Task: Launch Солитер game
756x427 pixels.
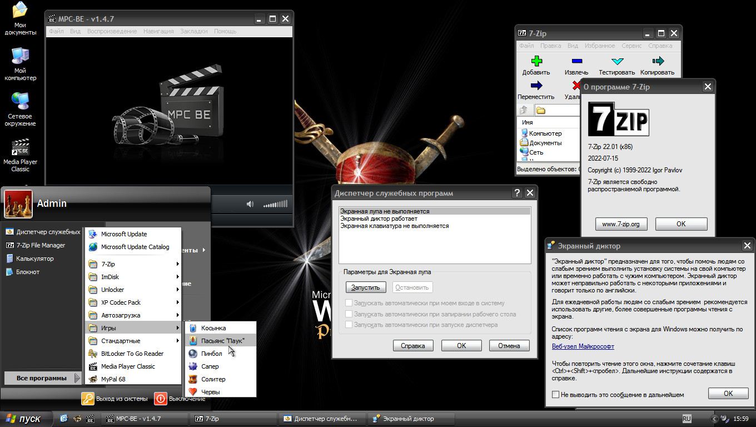Action: click(x=221, y=379)
